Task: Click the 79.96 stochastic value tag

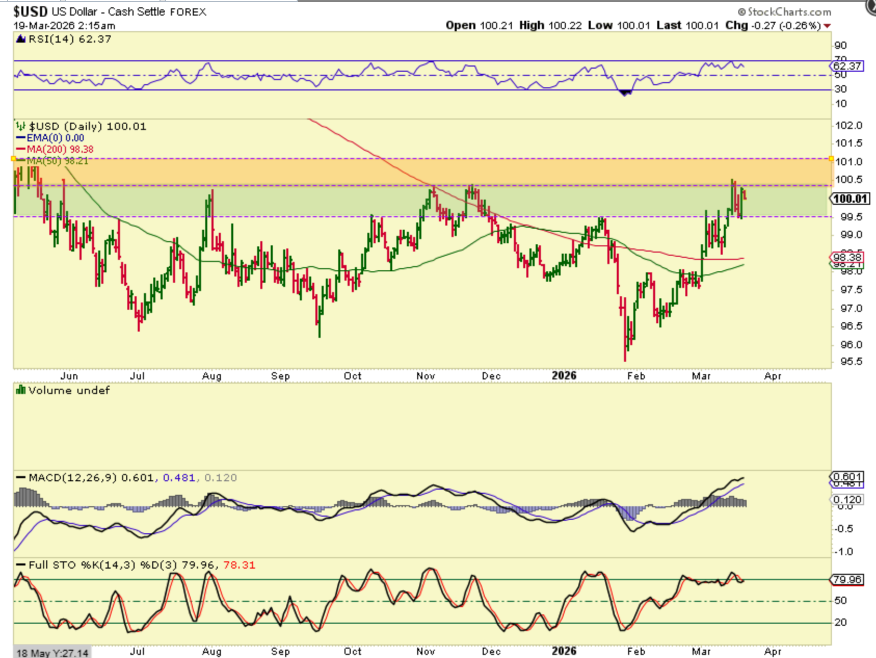Action: 847,580
